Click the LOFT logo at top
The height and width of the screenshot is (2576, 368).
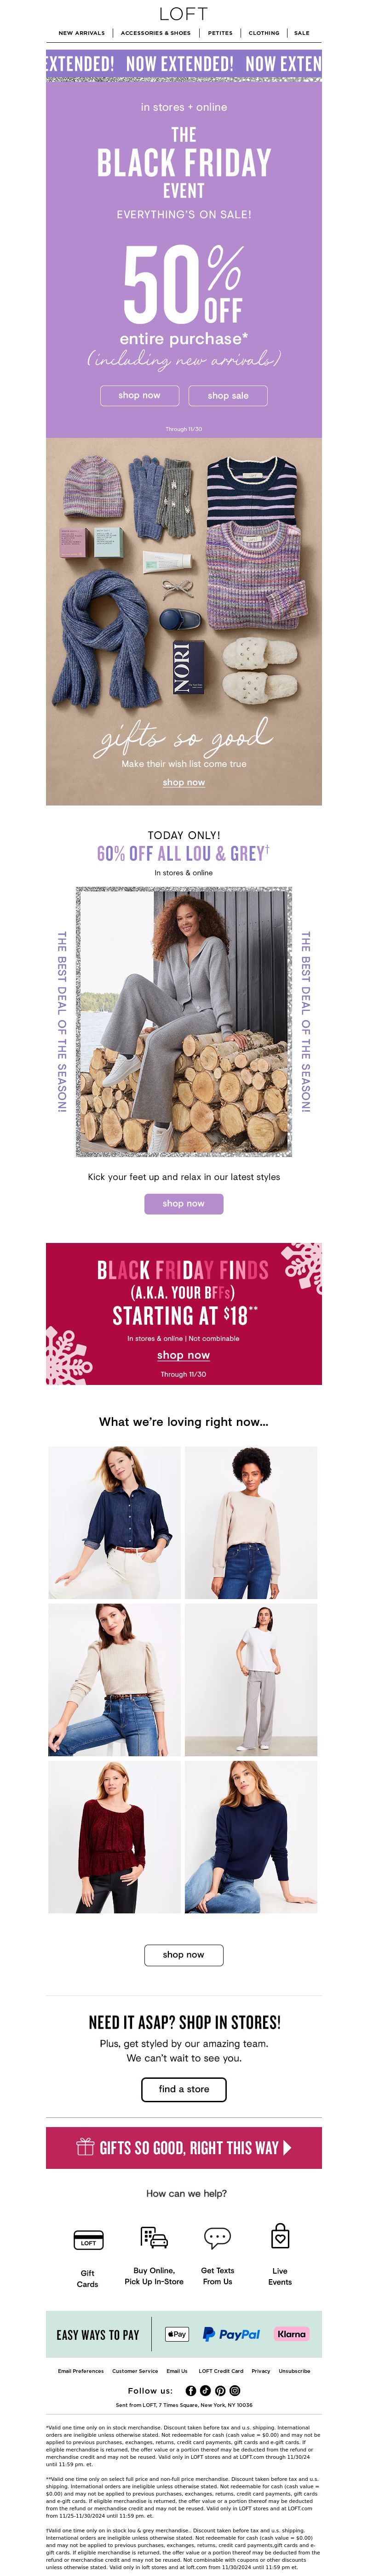coord(184,13)
